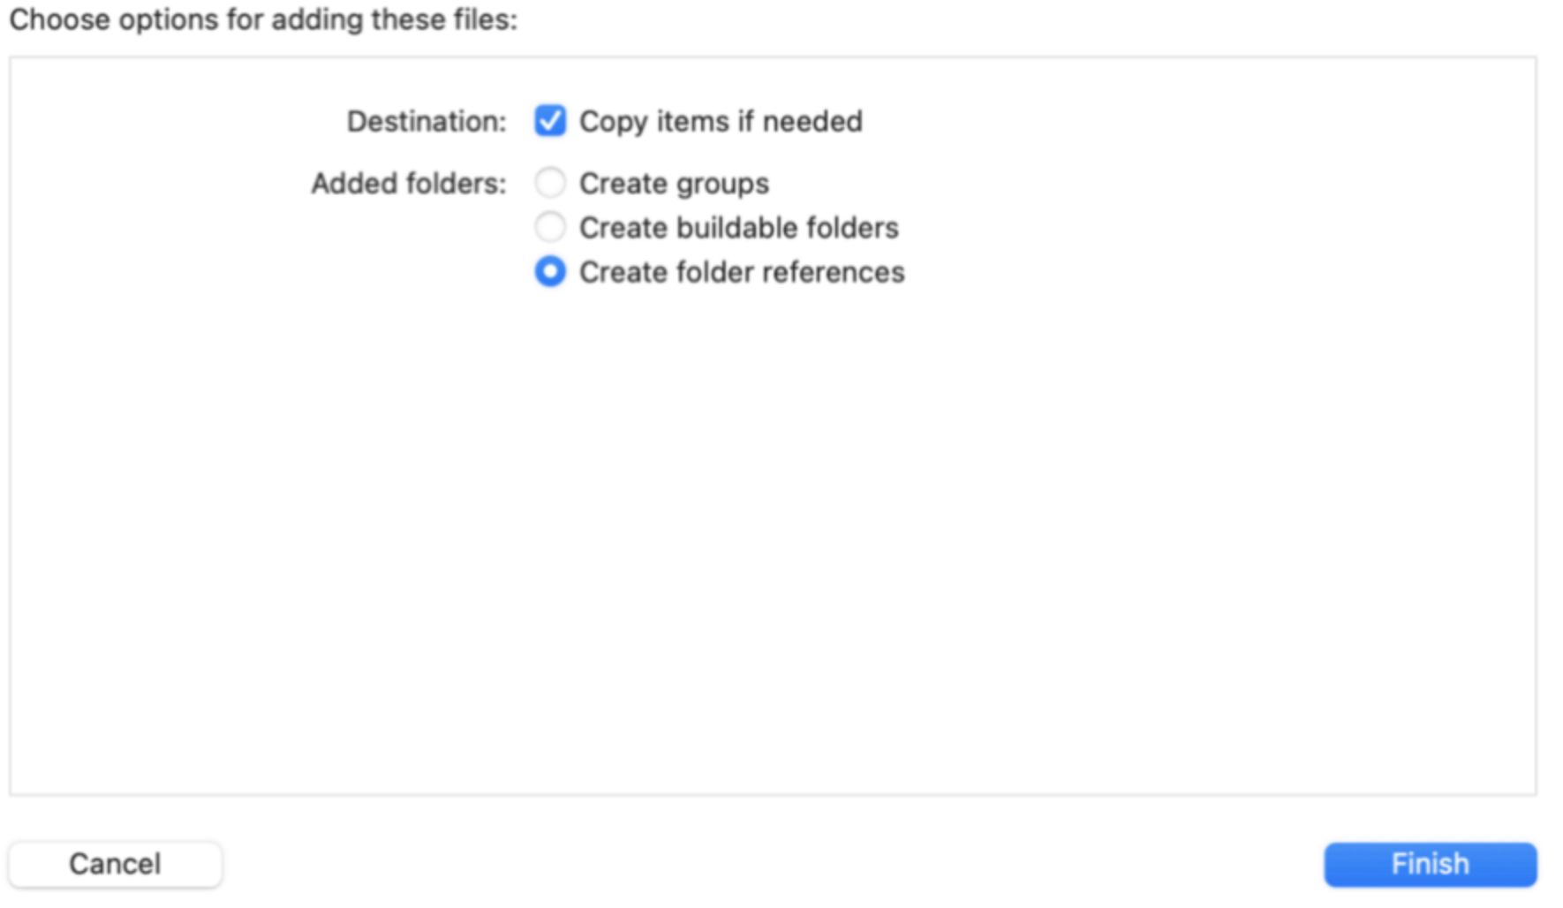Click the 'Choose options for adding these files' heading
Screen dimensions: 1563x908
[x=263, y=19]
